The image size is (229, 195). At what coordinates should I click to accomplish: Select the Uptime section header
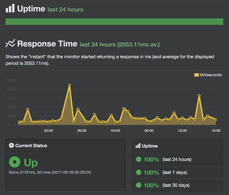[x=31, y=8]
